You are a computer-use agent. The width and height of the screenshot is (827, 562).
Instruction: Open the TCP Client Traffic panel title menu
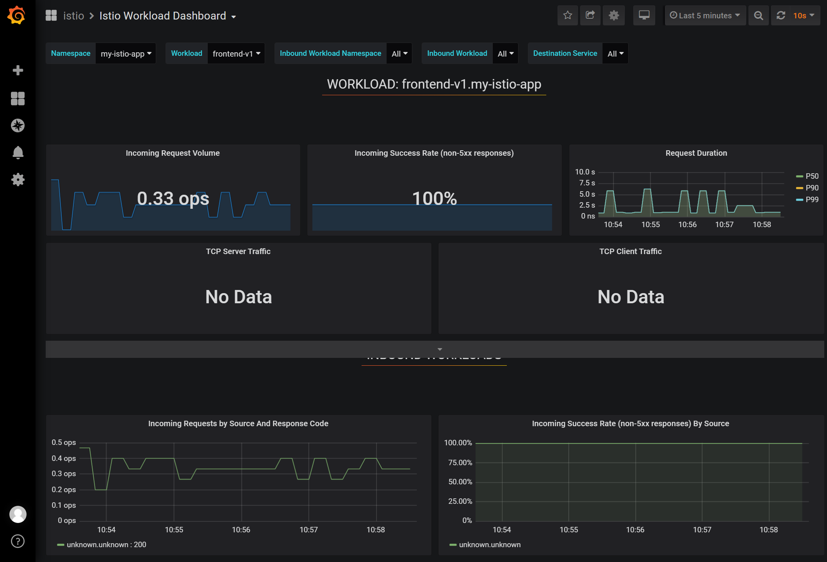631,251
